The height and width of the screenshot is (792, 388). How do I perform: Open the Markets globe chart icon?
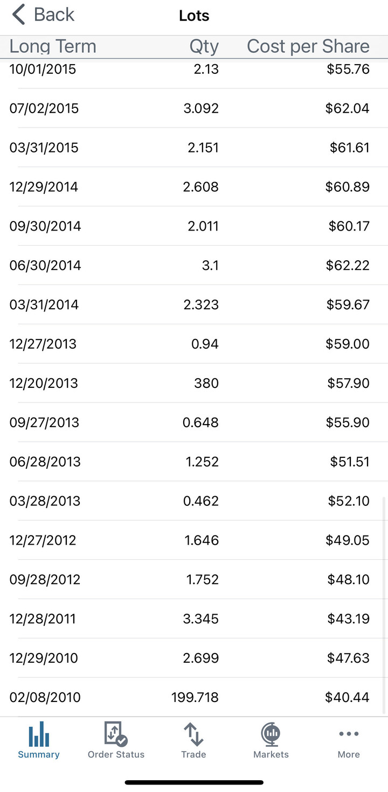271,734
